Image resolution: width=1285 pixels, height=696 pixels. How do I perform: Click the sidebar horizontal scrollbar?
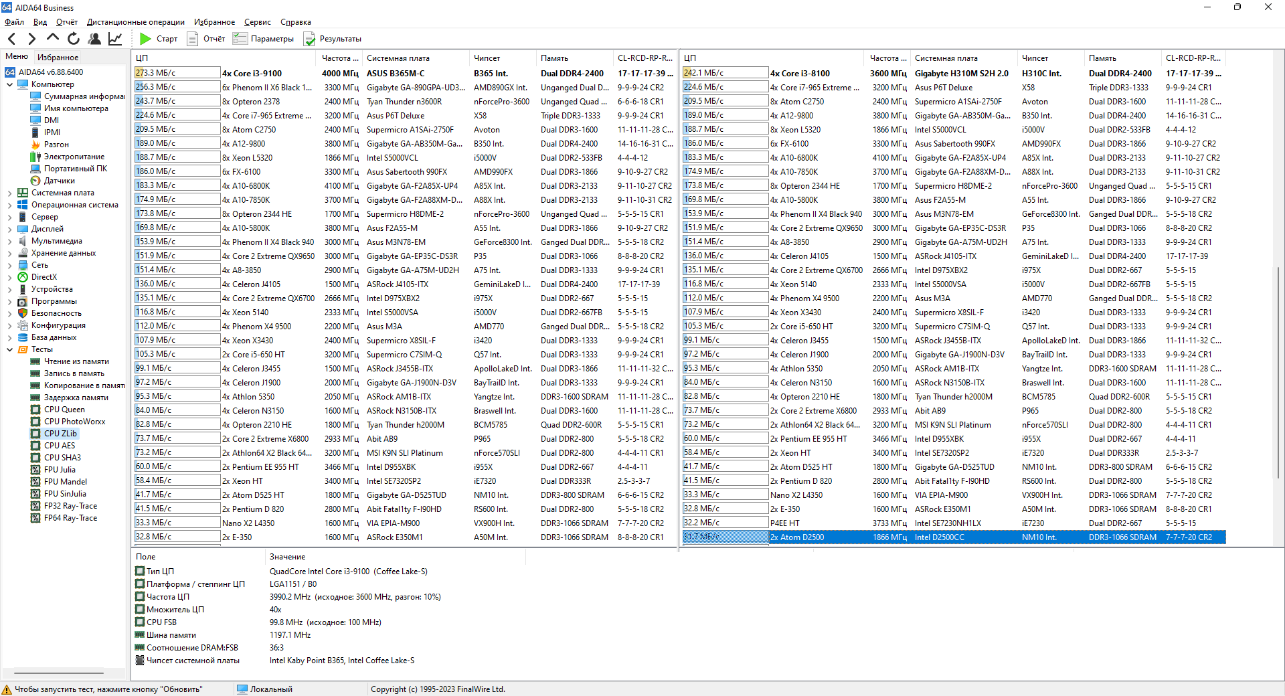(x=59, y=673)
